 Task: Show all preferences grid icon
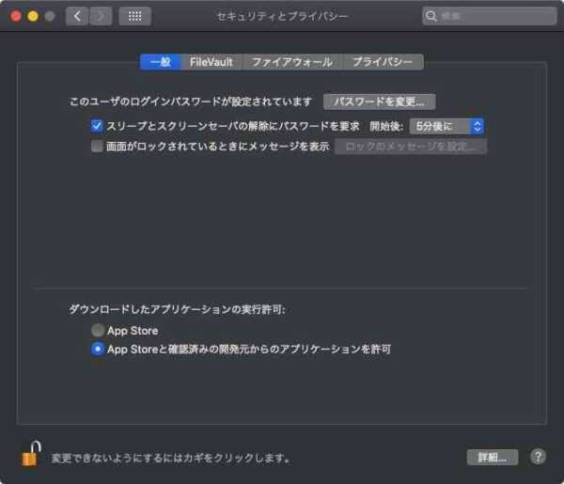[x=134, y=16]
